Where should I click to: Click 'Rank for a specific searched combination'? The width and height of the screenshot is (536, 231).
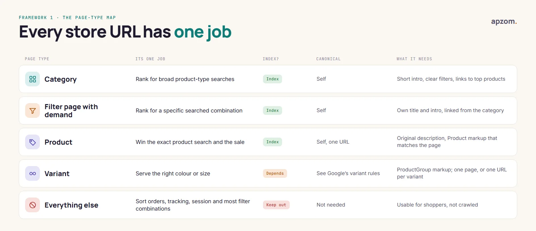pos(189,110)
